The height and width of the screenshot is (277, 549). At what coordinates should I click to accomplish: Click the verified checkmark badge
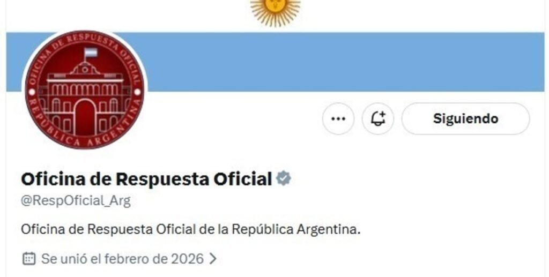pyautogui.click(x=283, y=178)
